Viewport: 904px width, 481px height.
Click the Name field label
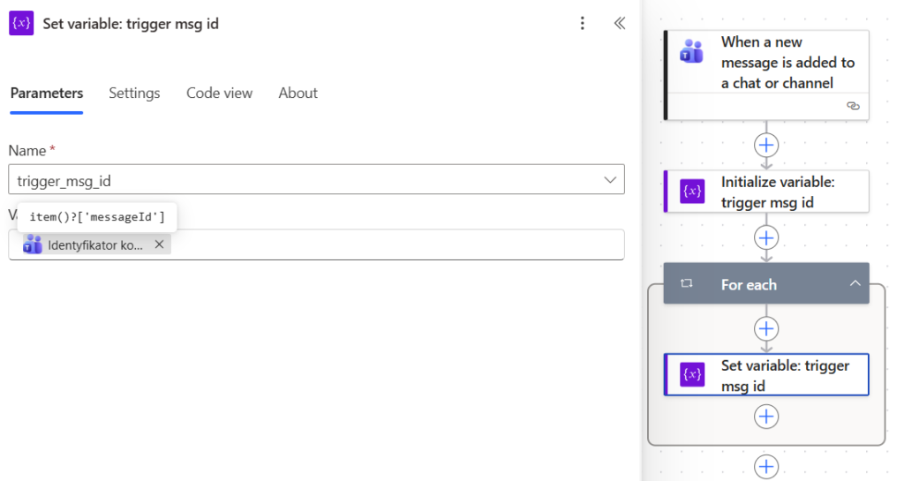(x=27, y=150)
